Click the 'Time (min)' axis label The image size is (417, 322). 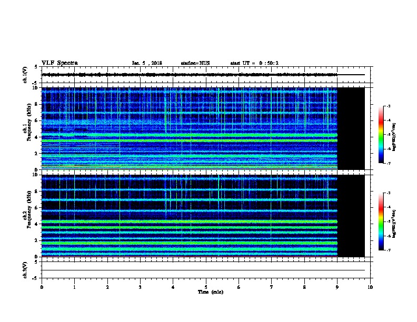[211, 292]
